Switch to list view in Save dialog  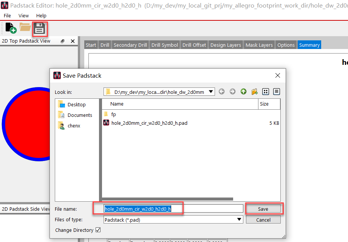click(266, 92)
